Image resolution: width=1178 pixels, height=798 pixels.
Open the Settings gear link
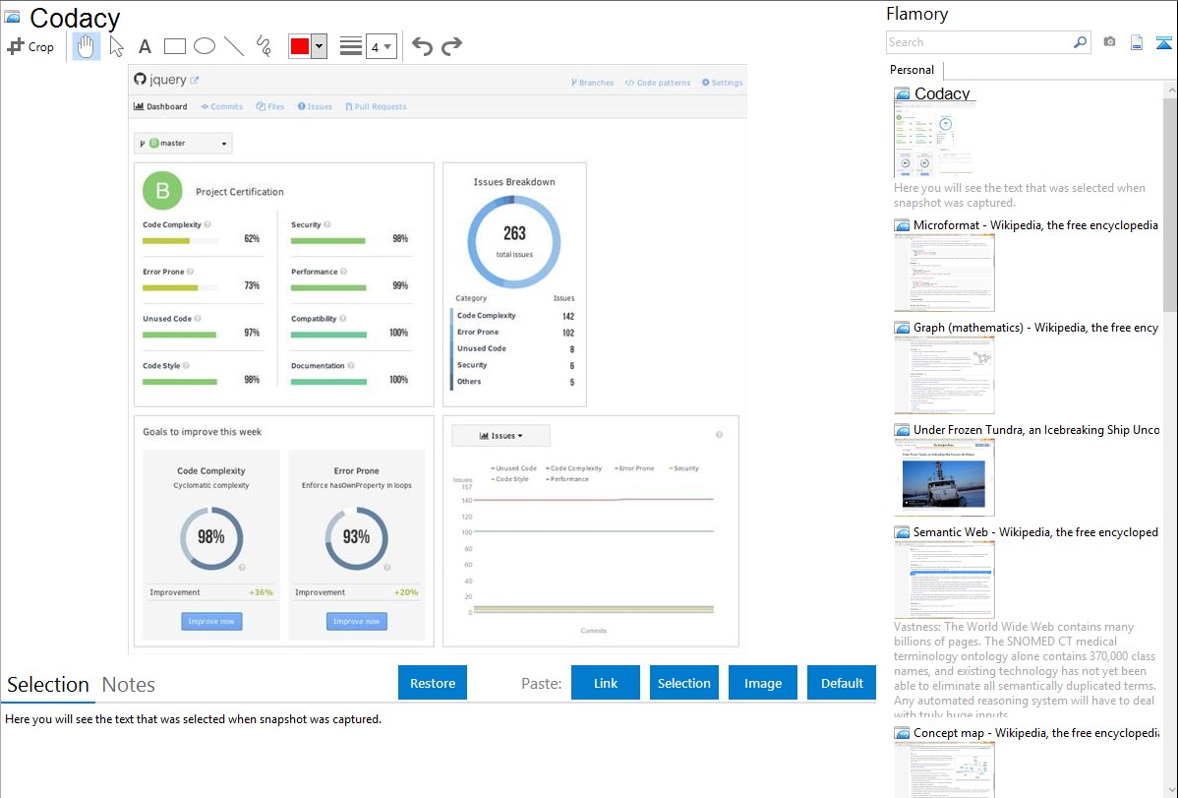(722, 83)
